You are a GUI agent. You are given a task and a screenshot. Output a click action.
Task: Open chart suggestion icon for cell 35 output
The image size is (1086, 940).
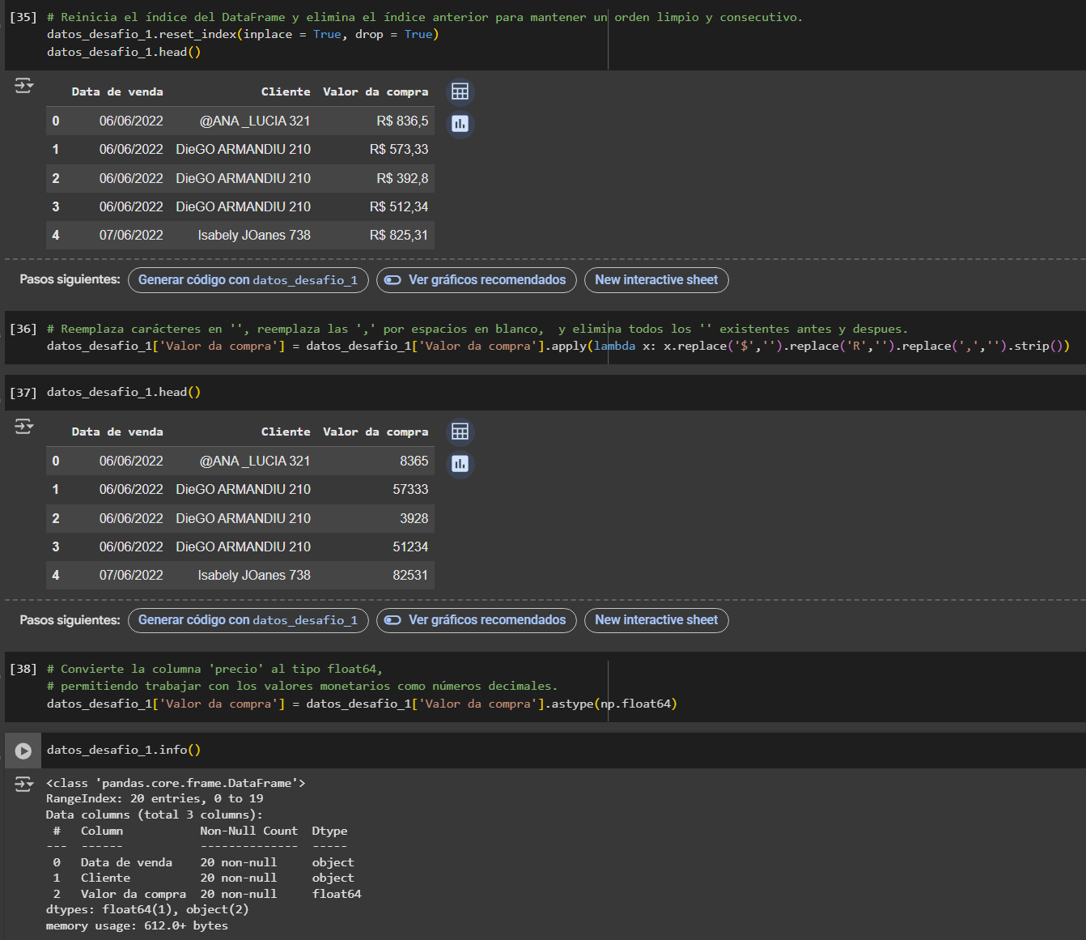(460, 124)
